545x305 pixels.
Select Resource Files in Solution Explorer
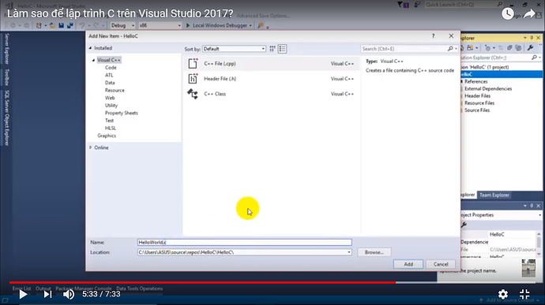(x=479, y=103)
